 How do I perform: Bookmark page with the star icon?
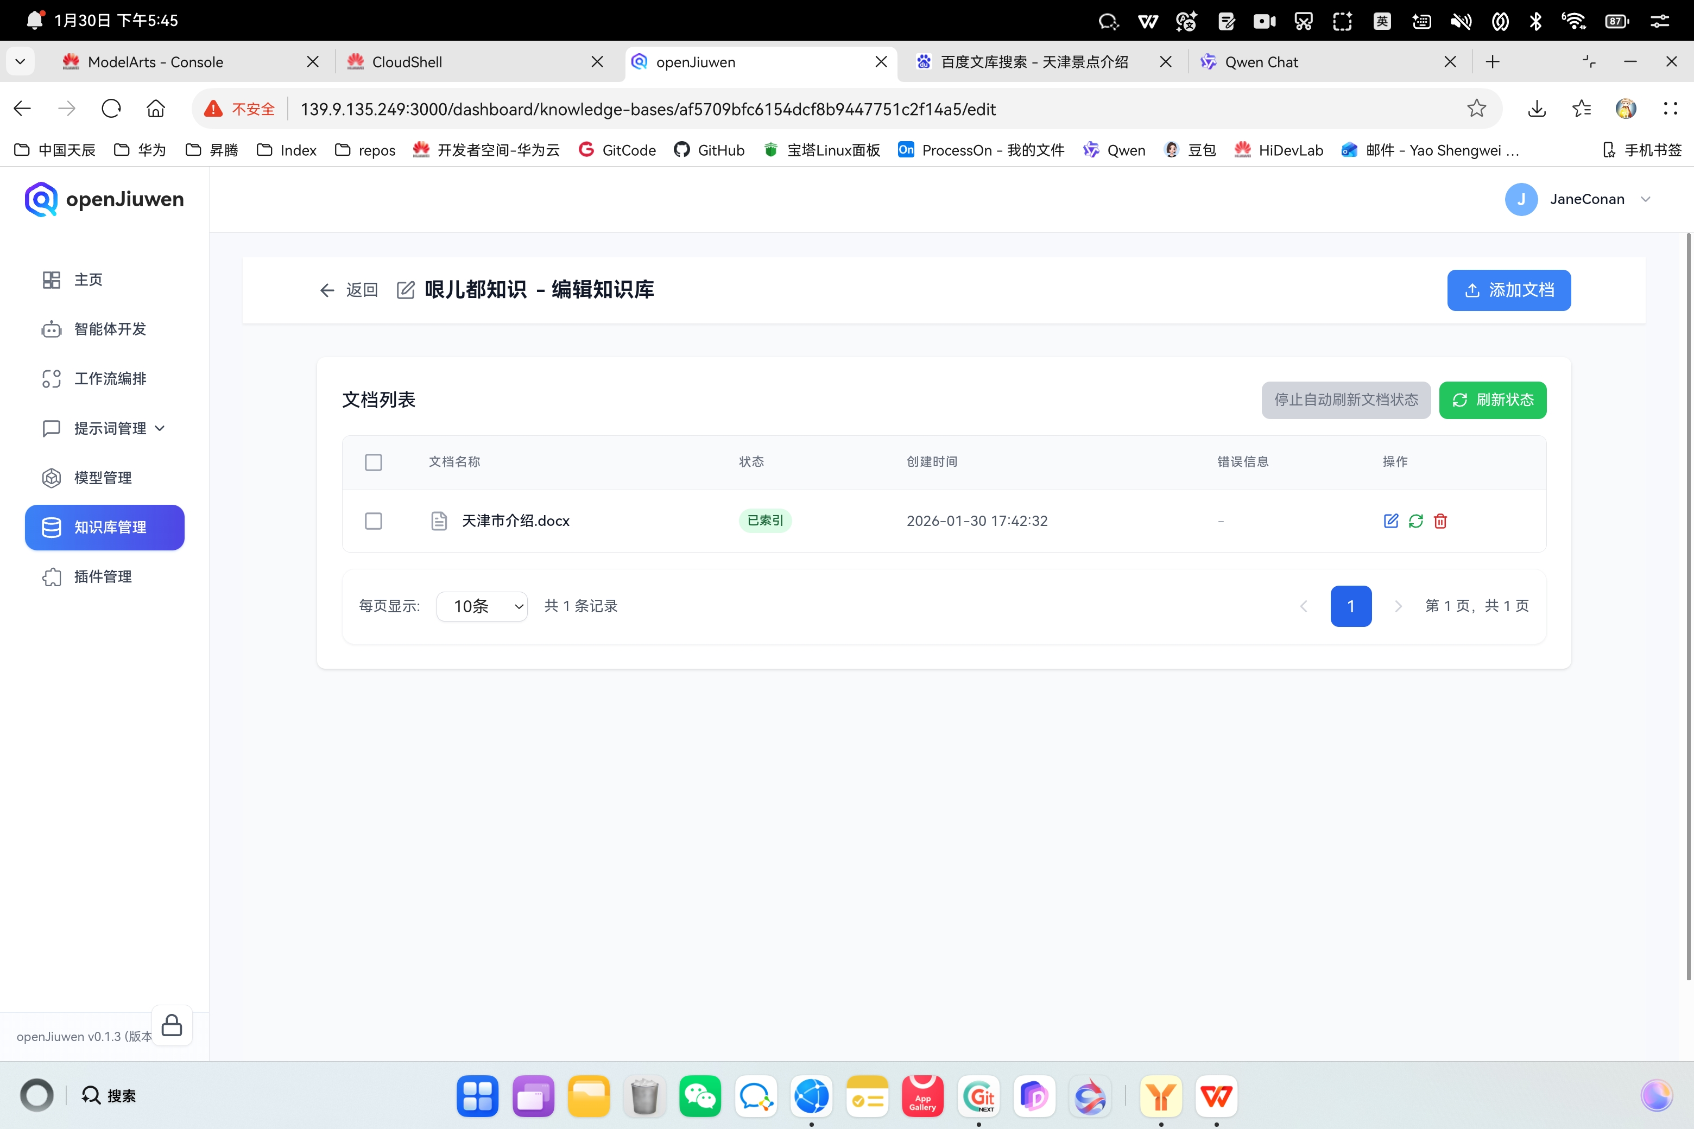pyautogui.click(x=1476, y=109)
